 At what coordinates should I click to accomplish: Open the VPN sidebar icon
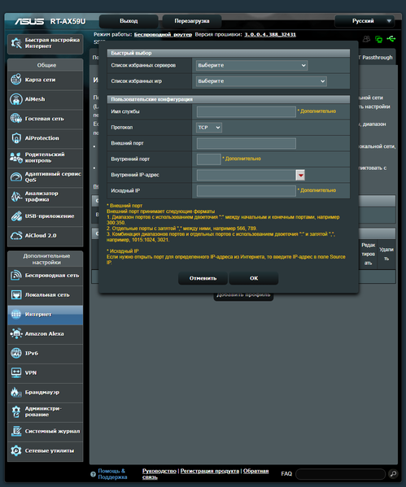[x=15, y=372]
